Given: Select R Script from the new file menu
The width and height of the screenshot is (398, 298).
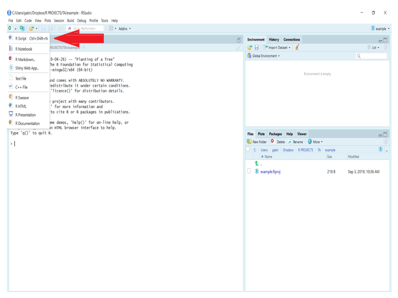Looking at the screenshot, I should (x=21, y=39).
